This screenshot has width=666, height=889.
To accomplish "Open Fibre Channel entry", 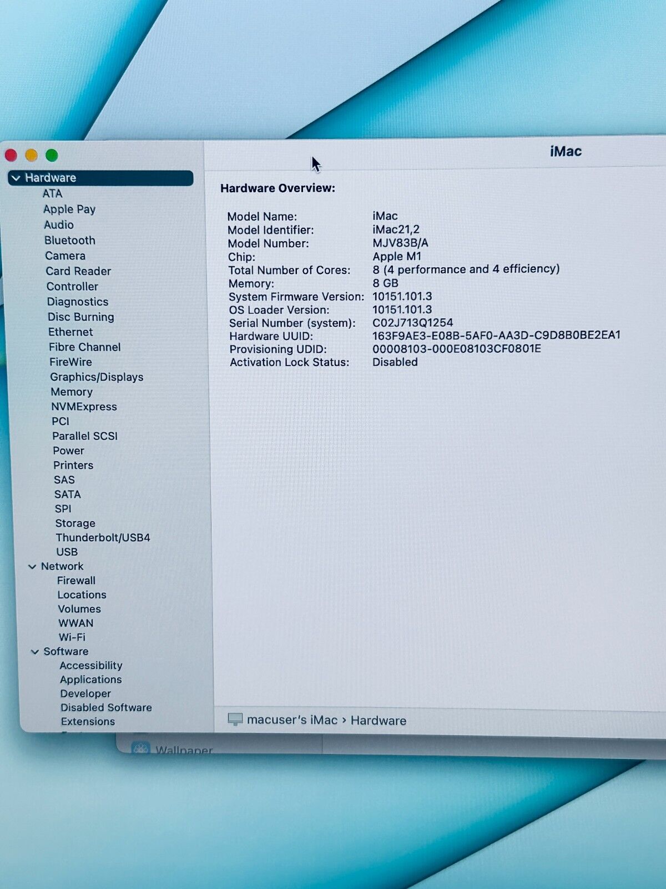I will (84, 347).
